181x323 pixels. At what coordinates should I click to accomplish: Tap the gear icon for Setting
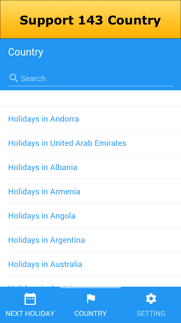151,299
